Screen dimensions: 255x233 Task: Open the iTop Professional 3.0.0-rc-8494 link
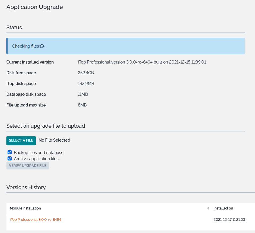(35, 220)
